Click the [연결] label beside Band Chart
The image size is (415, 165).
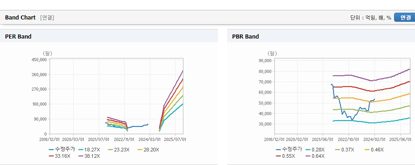click(47, 18)
